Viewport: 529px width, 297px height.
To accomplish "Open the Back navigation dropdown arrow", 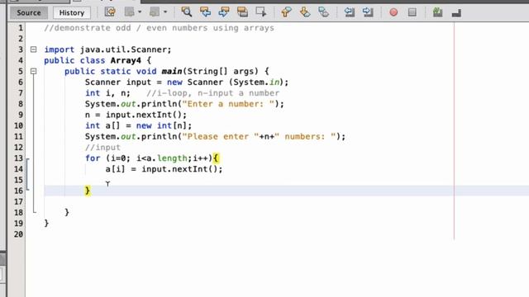I will (x=140, y=12).
